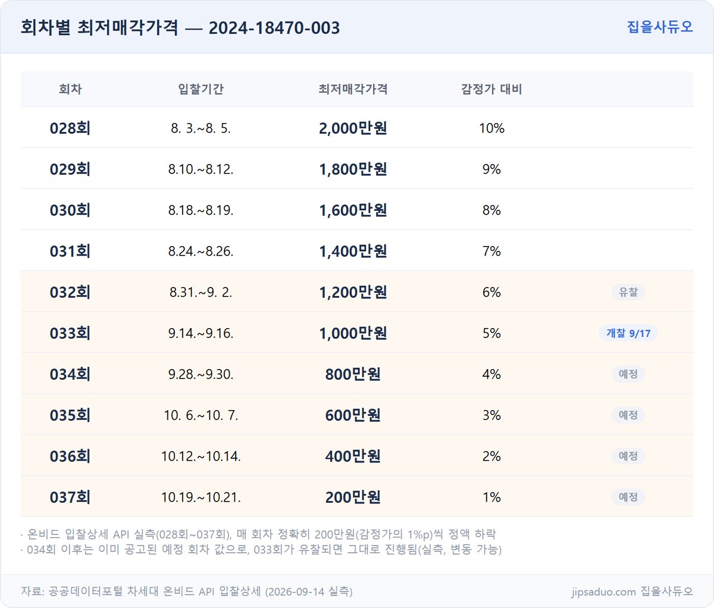
Task: Click the 입찰기간 column header
Action: 201,89
